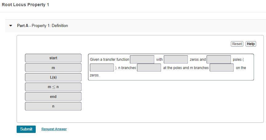Viewport: 266px width, 140px height.
Task: Pick the 'end' answer tile
Action: point(53,96)
